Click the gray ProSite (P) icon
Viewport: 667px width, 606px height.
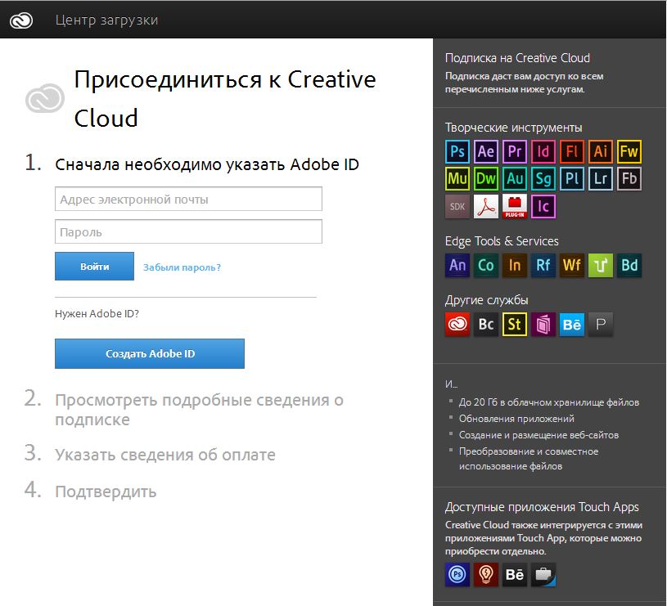coord(600,324)
